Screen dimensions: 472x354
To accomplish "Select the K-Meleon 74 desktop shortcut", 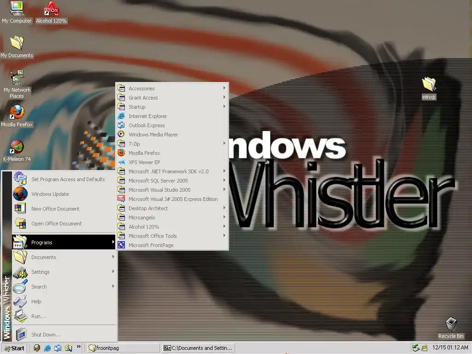I will pyautogui.click(x=17, y=151).
